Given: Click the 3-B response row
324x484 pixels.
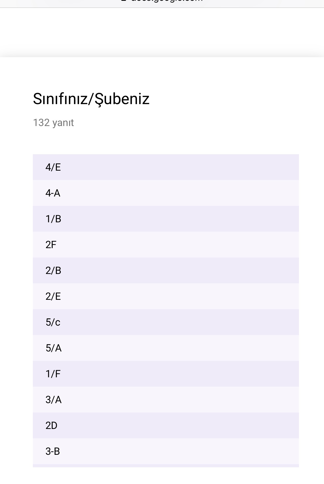Looking at the screenshot, I should pos(166,451).
